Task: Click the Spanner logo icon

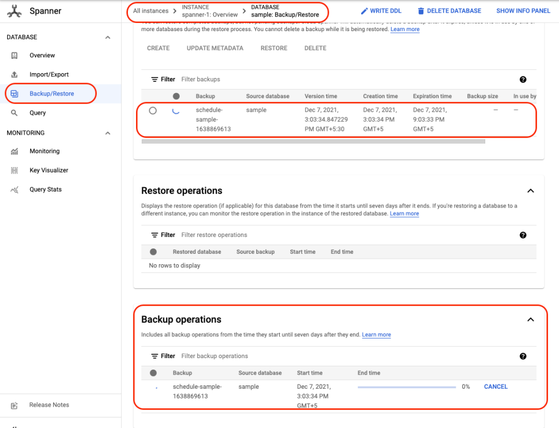Action: (14, 11)
